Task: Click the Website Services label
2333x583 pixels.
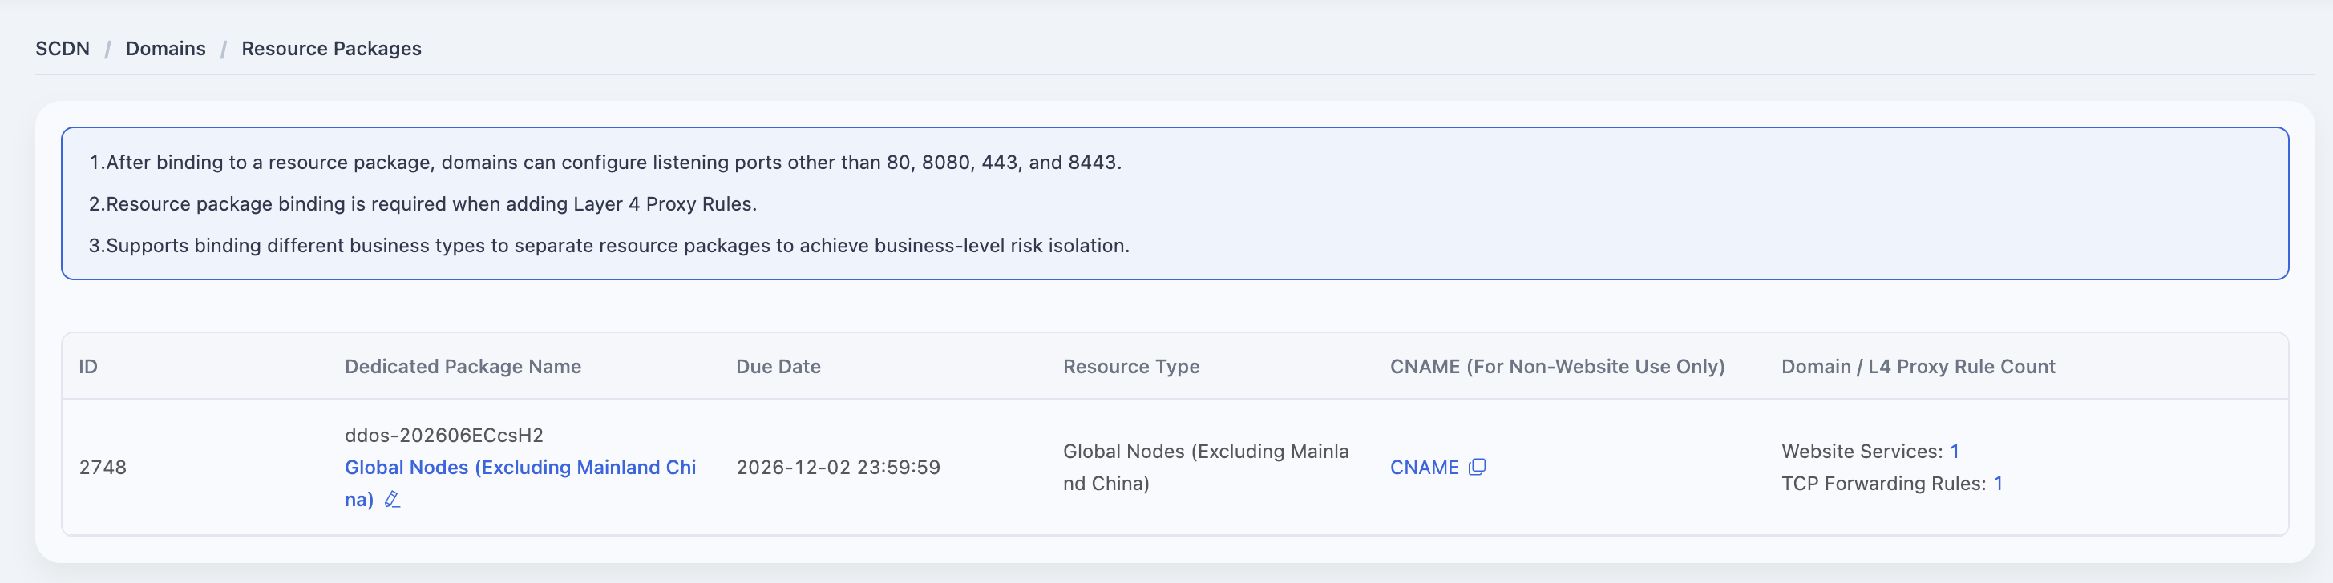Action: tap(1862, 451)
